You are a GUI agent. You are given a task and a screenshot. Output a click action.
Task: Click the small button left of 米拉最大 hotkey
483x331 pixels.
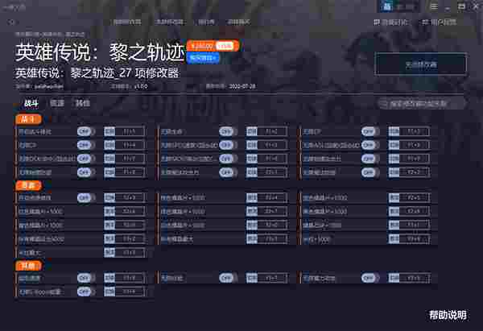(x=109, y=253)
